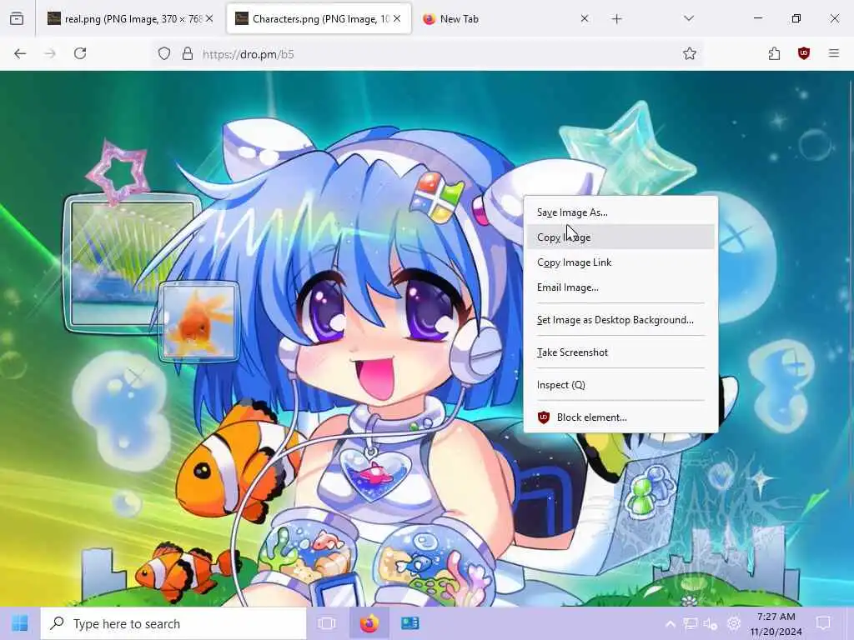Viewport: 854px width, 640px height.
Task: Select Take Screenshot menu entry
Action: coord(620,352)
